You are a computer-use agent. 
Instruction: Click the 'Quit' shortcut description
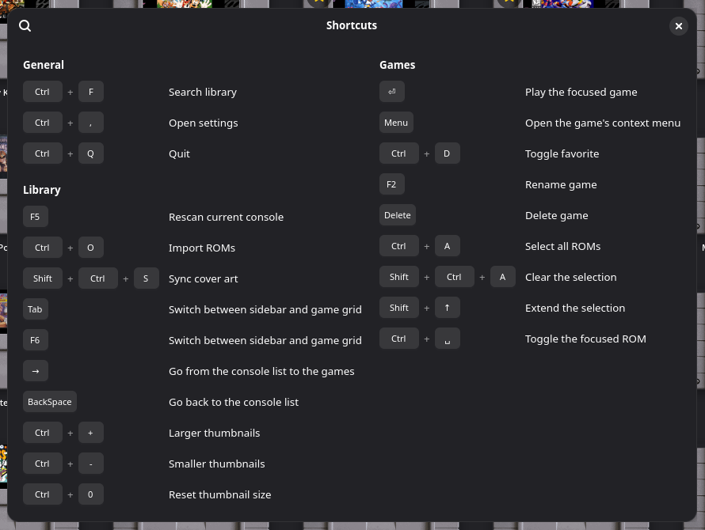click(179, 153)
